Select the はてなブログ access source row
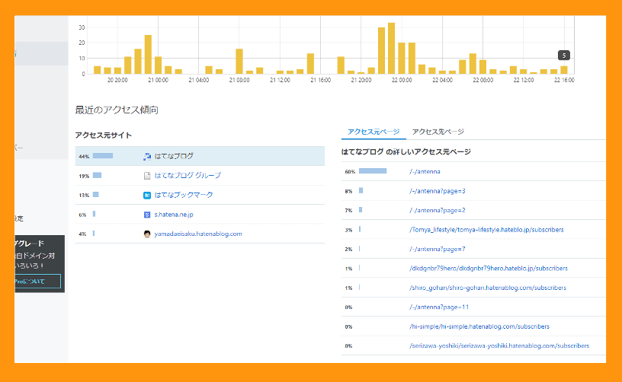This screenshot has height=382, width=622. point(200,156)
